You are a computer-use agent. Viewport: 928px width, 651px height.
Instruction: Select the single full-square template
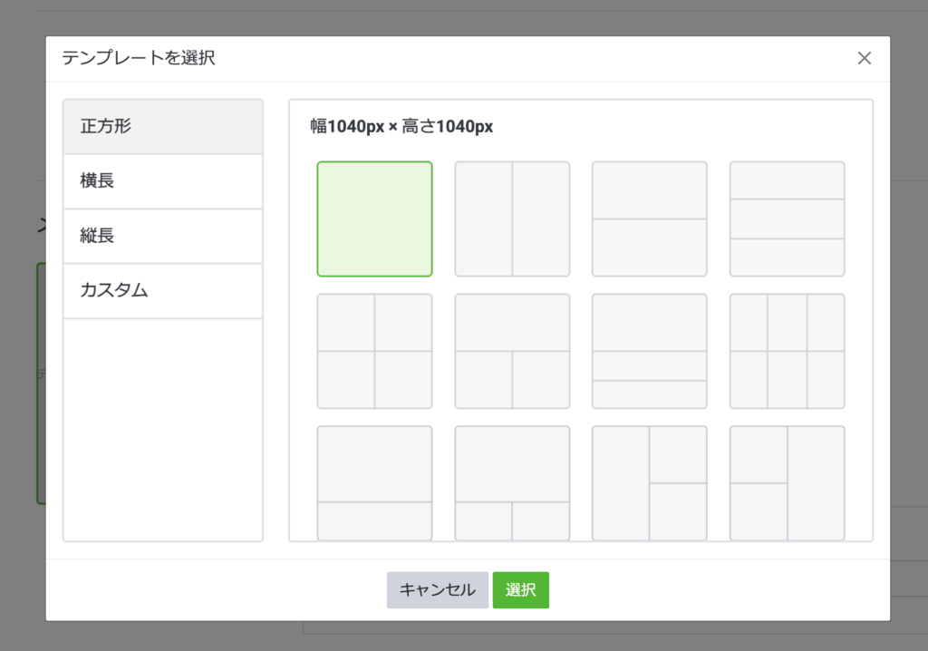(x=374, y=219)
